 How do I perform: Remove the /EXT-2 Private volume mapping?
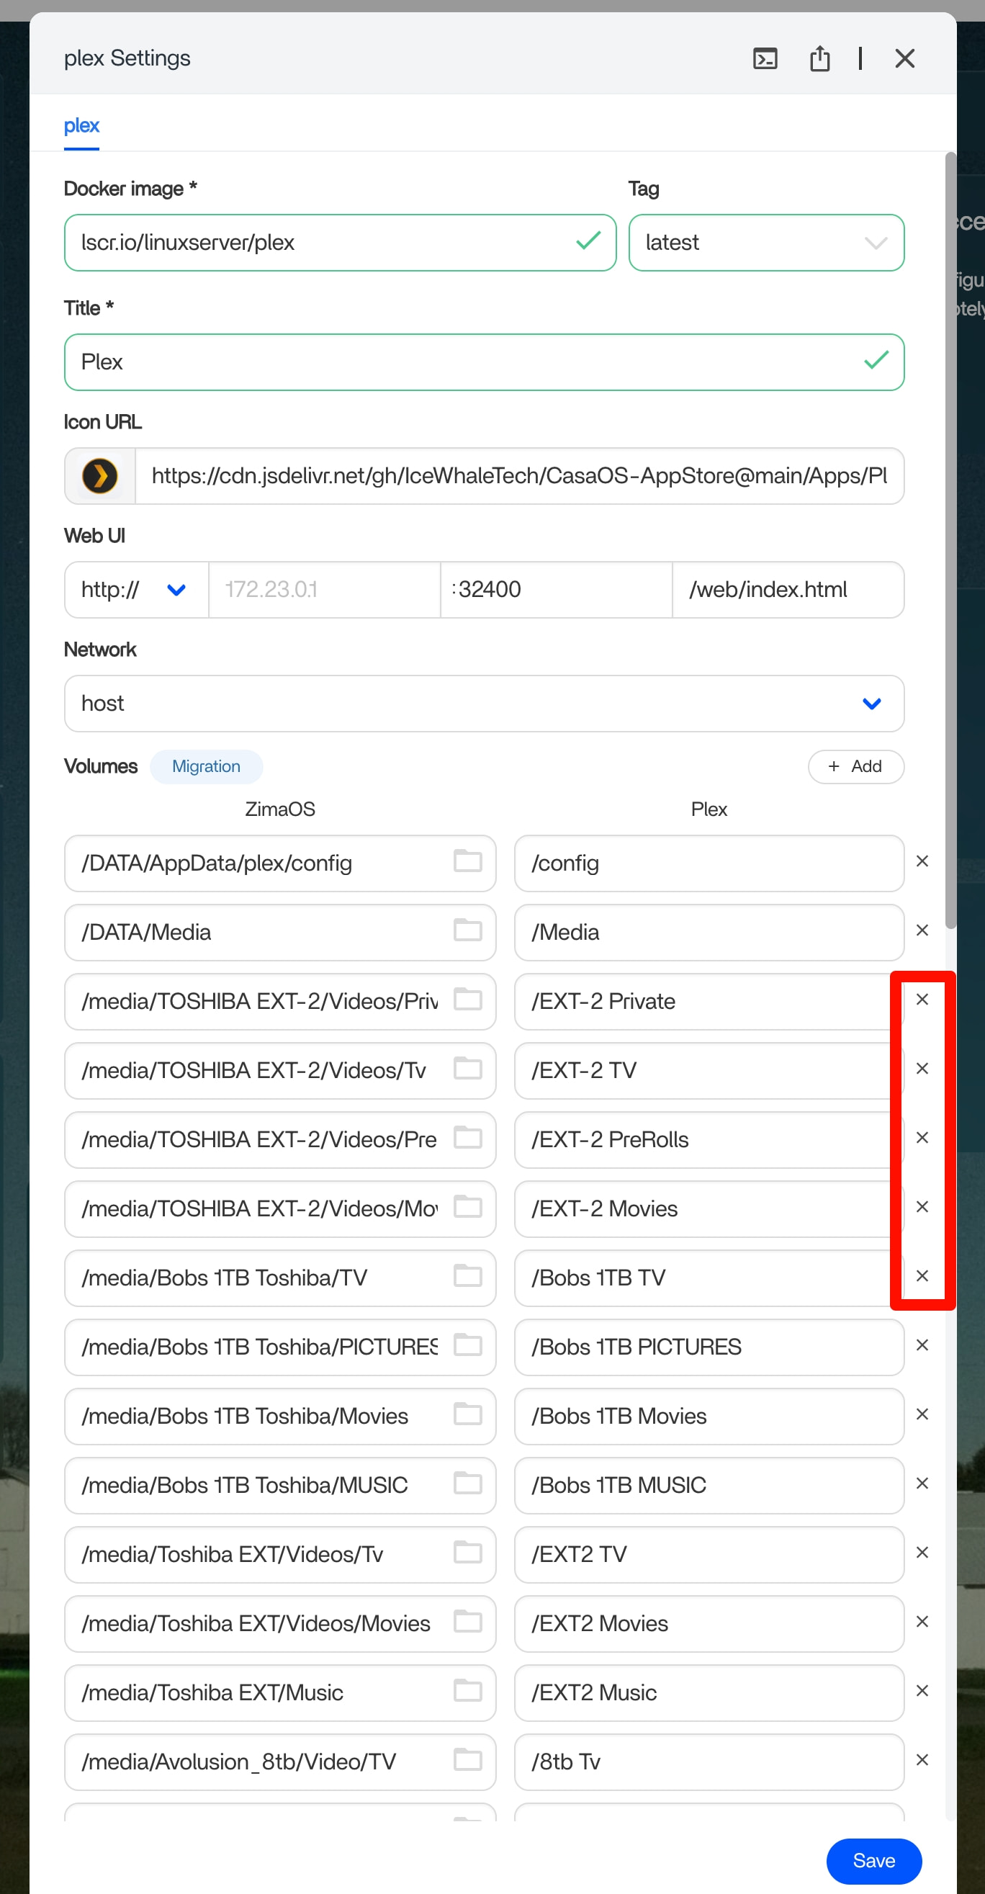[922, 999]
